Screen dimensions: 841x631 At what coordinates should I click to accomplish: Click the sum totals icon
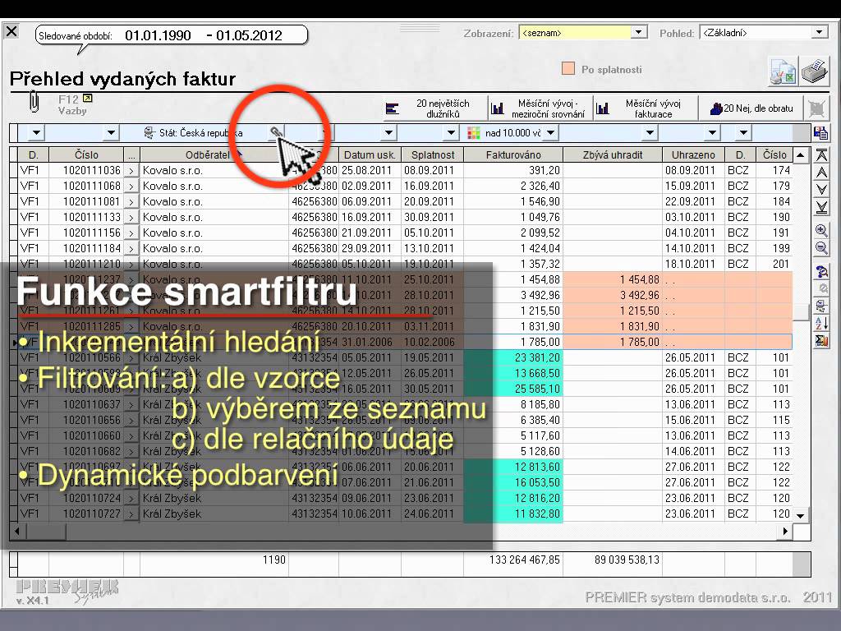click(x=821, y=340)
